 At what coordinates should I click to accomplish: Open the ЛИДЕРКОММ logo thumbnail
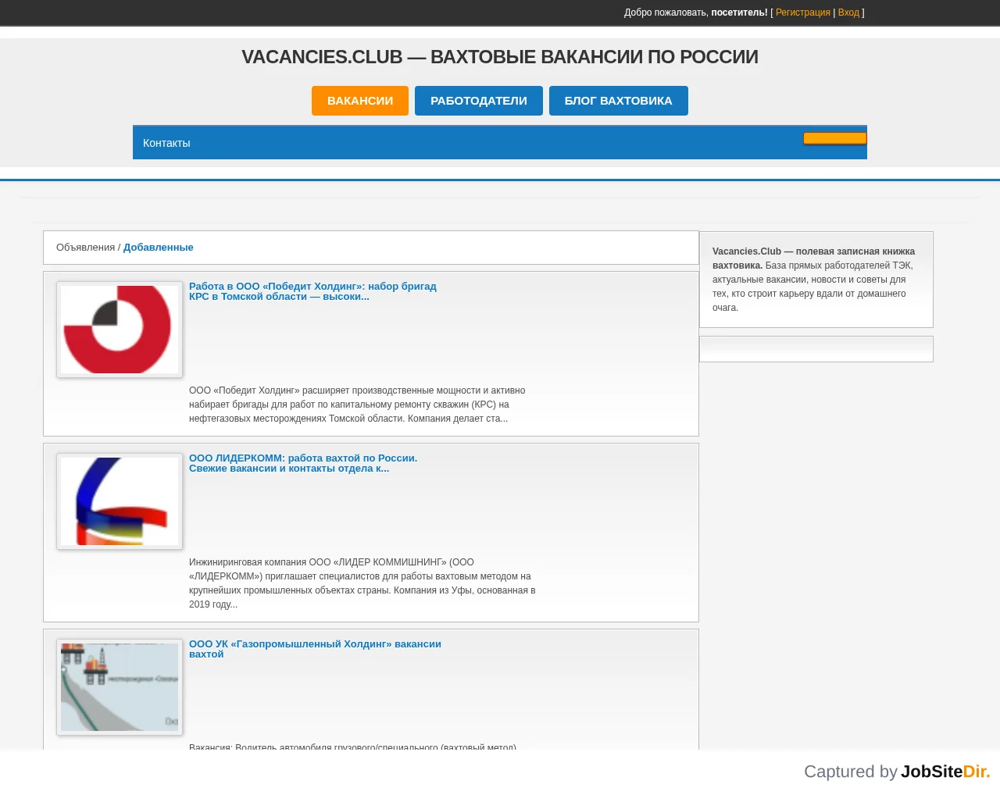[120, 501]
